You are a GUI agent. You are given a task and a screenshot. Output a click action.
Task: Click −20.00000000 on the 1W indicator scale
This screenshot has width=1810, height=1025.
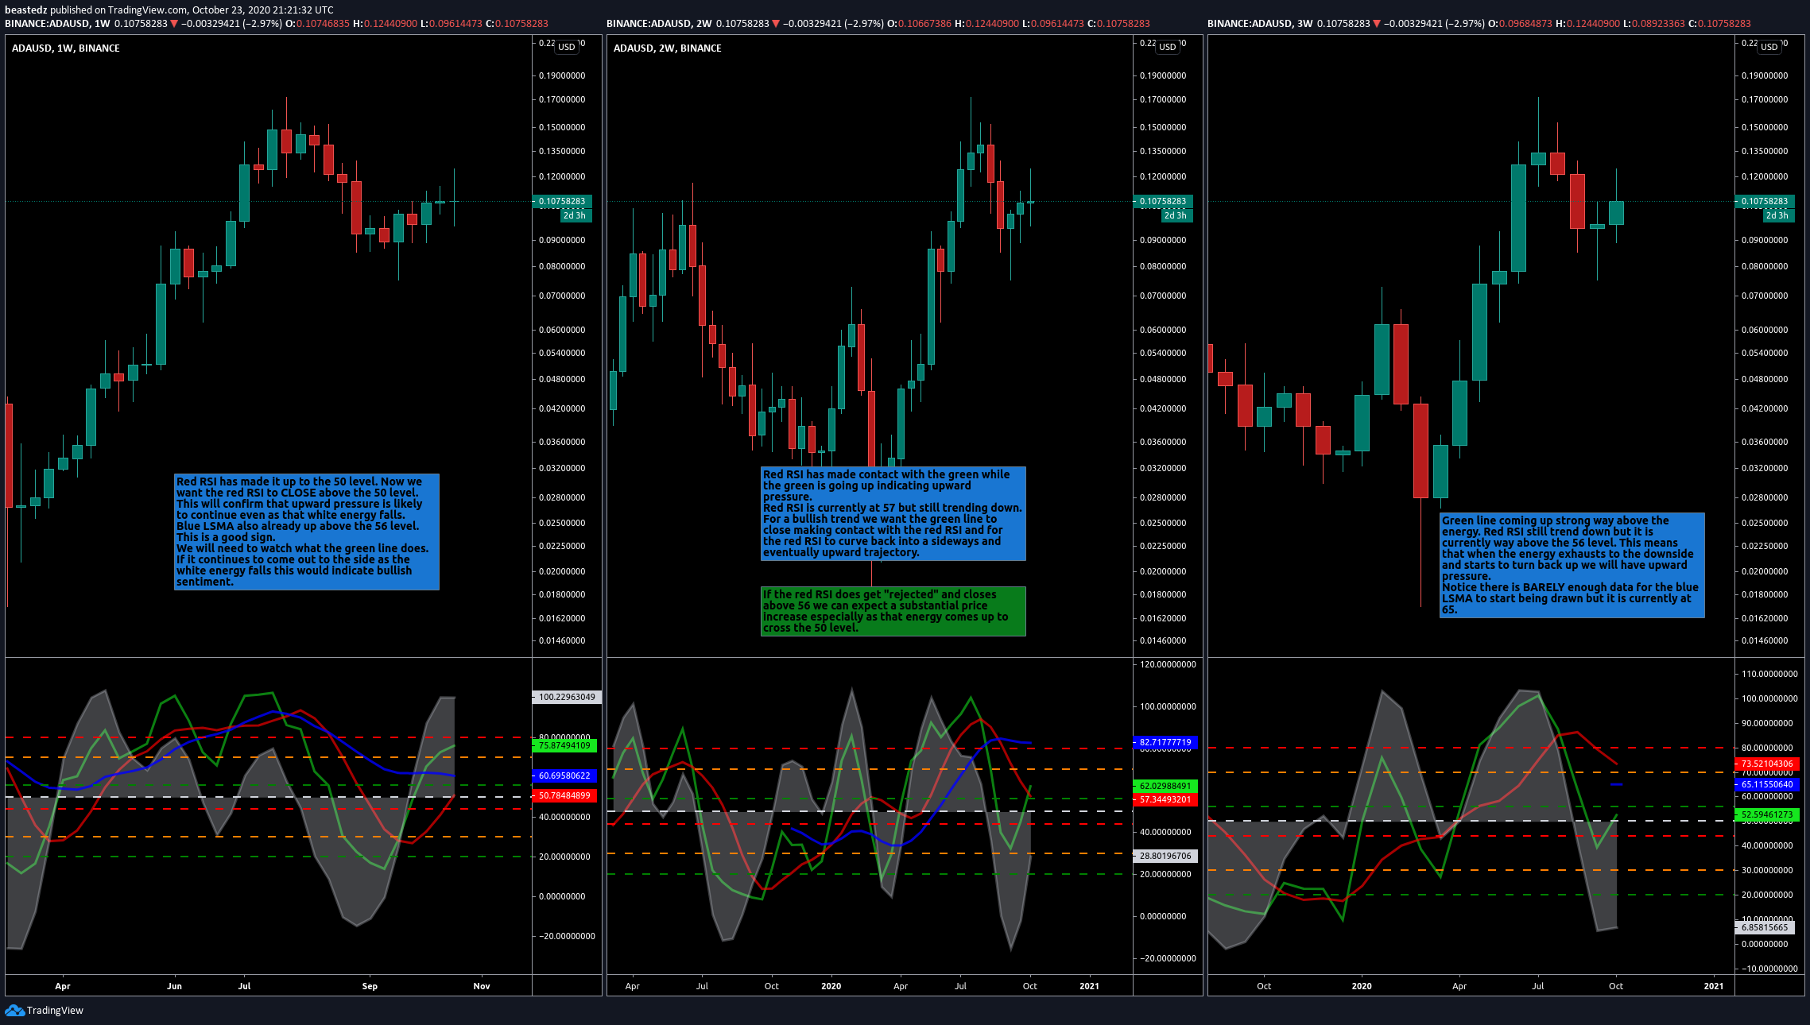click(x=567, y=936)
